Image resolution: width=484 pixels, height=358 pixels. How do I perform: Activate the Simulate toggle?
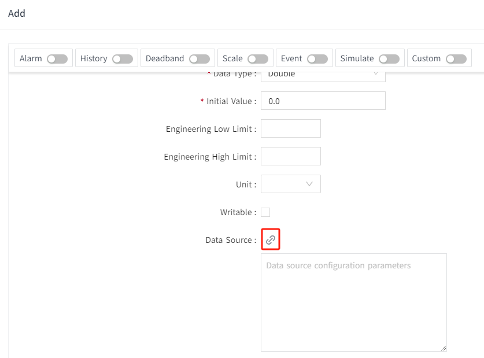(389, 59)
